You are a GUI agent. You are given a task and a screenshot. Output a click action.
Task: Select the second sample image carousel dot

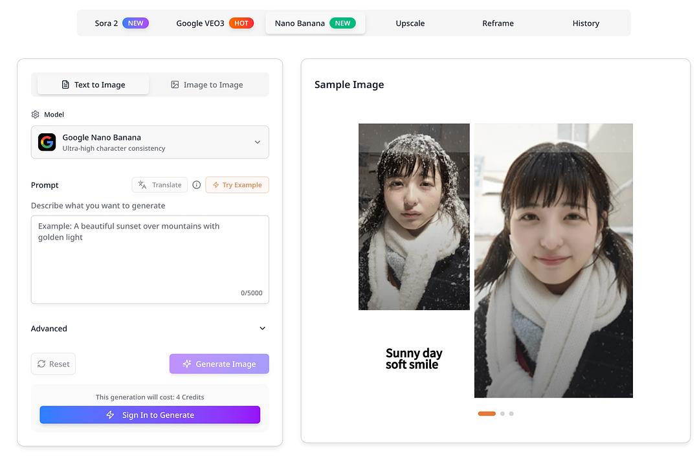click(502, 413)
